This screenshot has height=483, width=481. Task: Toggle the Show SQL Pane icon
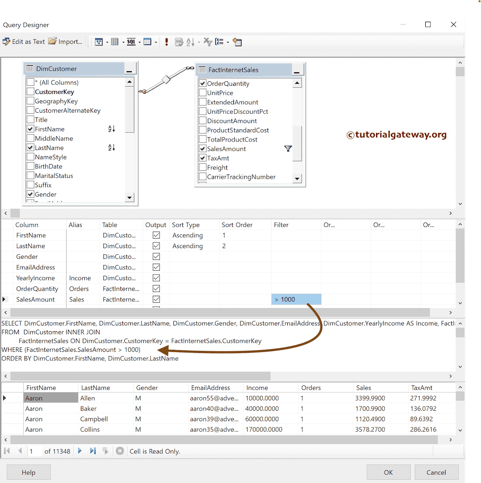click(131, 42)
